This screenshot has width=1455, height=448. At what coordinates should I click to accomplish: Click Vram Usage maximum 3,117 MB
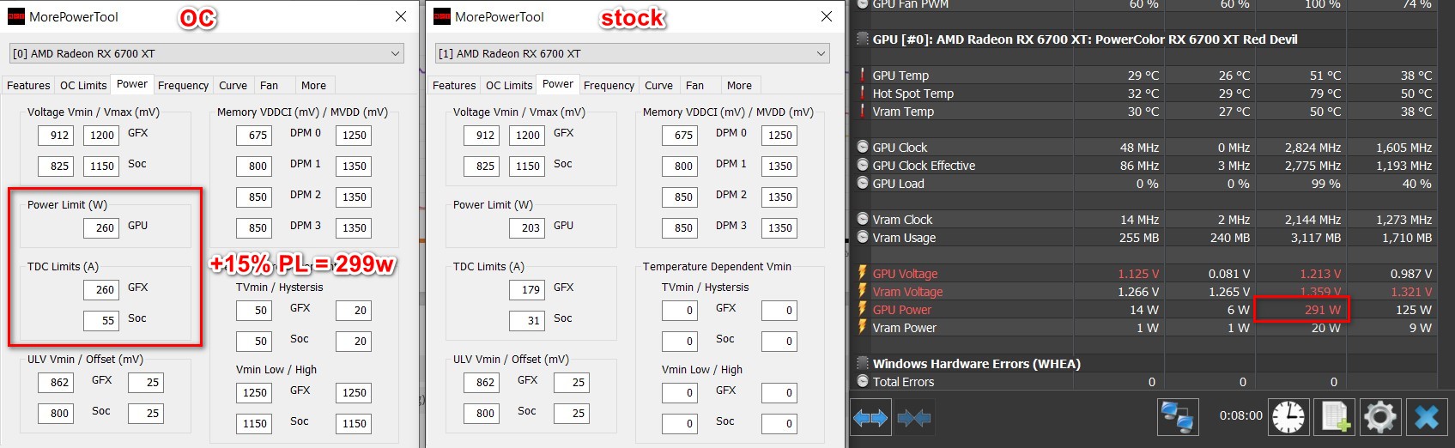pyautogui.click(x=1315, y=238)
